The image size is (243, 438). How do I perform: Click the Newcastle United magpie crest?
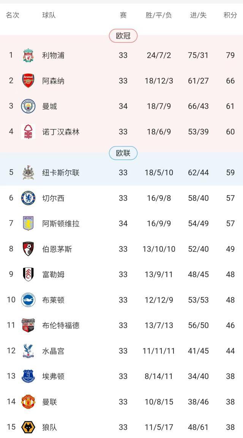click(x=27, y=172)
